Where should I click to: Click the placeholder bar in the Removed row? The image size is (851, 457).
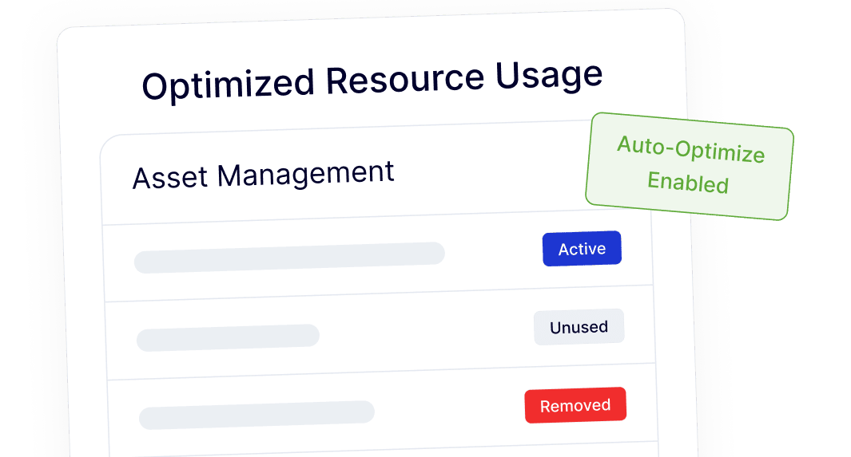coord(256,416)
